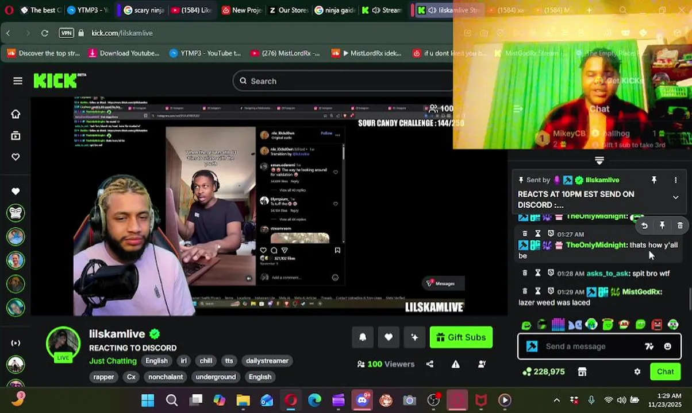Expand the pinned message chevron
The image size is (692, 413).
point(675,197)
